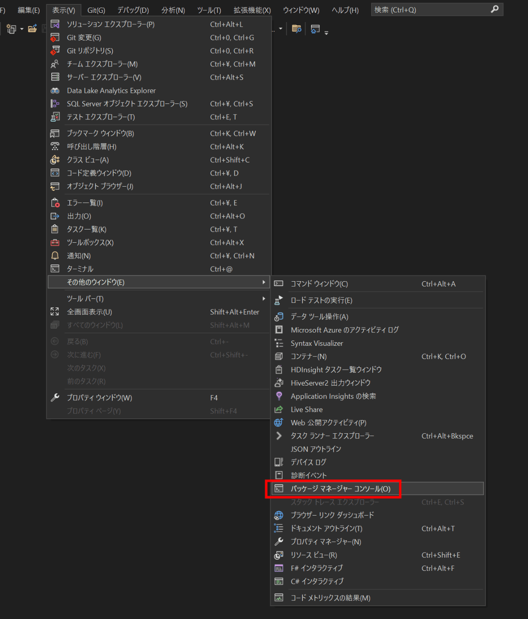Open the 拡張機能 menu
This screenshot has width=528, height=619.
[252, 10]
